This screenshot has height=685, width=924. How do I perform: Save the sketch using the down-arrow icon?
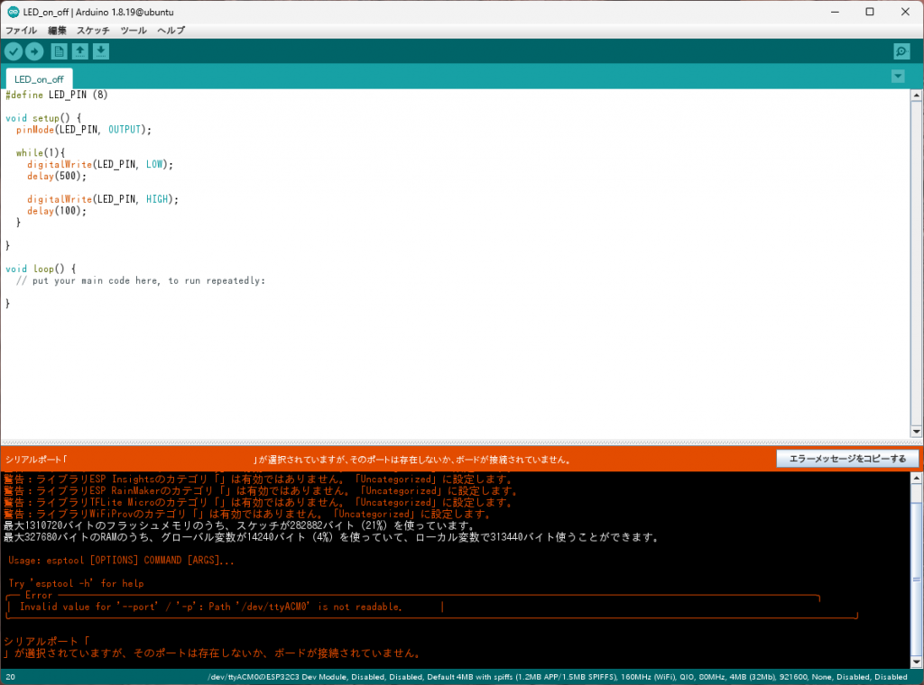(101, 51)
